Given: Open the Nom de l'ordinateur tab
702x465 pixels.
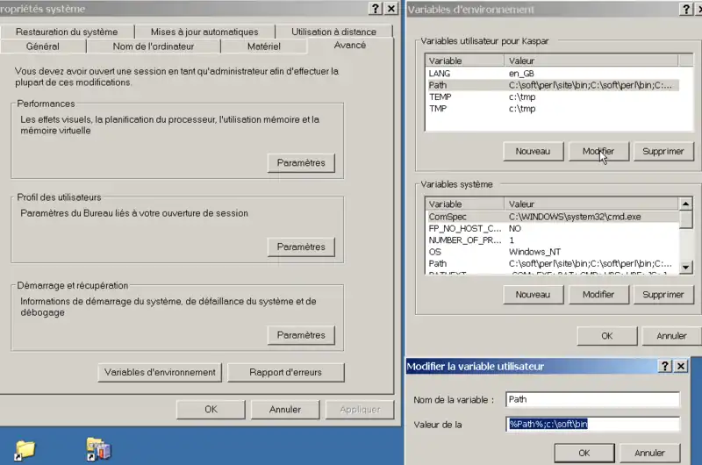Looking at the screenshot, I should (x=153, y=46).
